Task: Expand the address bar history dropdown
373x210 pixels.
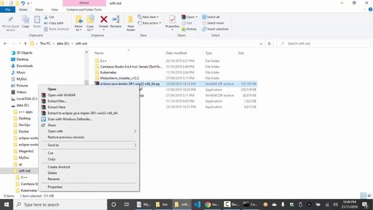Action: (x=261, y=44)
